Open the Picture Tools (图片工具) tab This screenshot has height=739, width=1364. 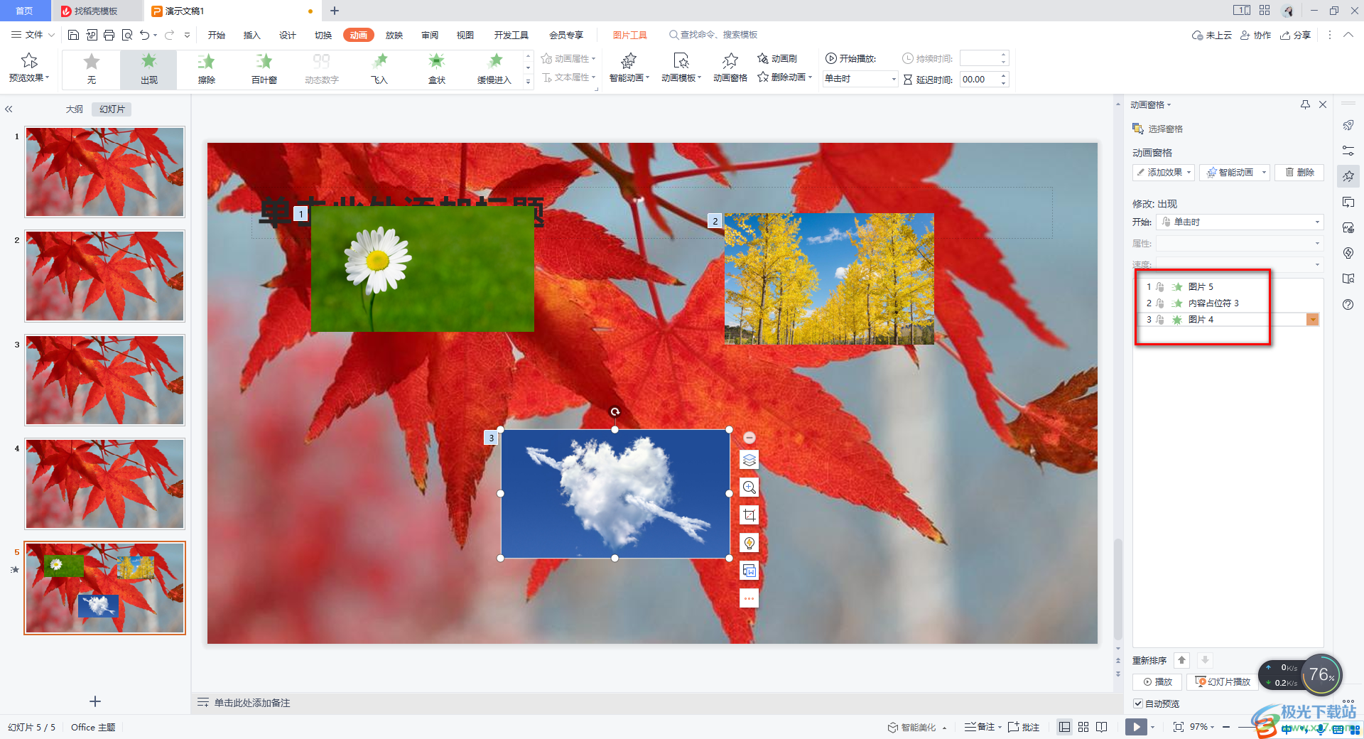pyautogui.click(x=629, y=35)
